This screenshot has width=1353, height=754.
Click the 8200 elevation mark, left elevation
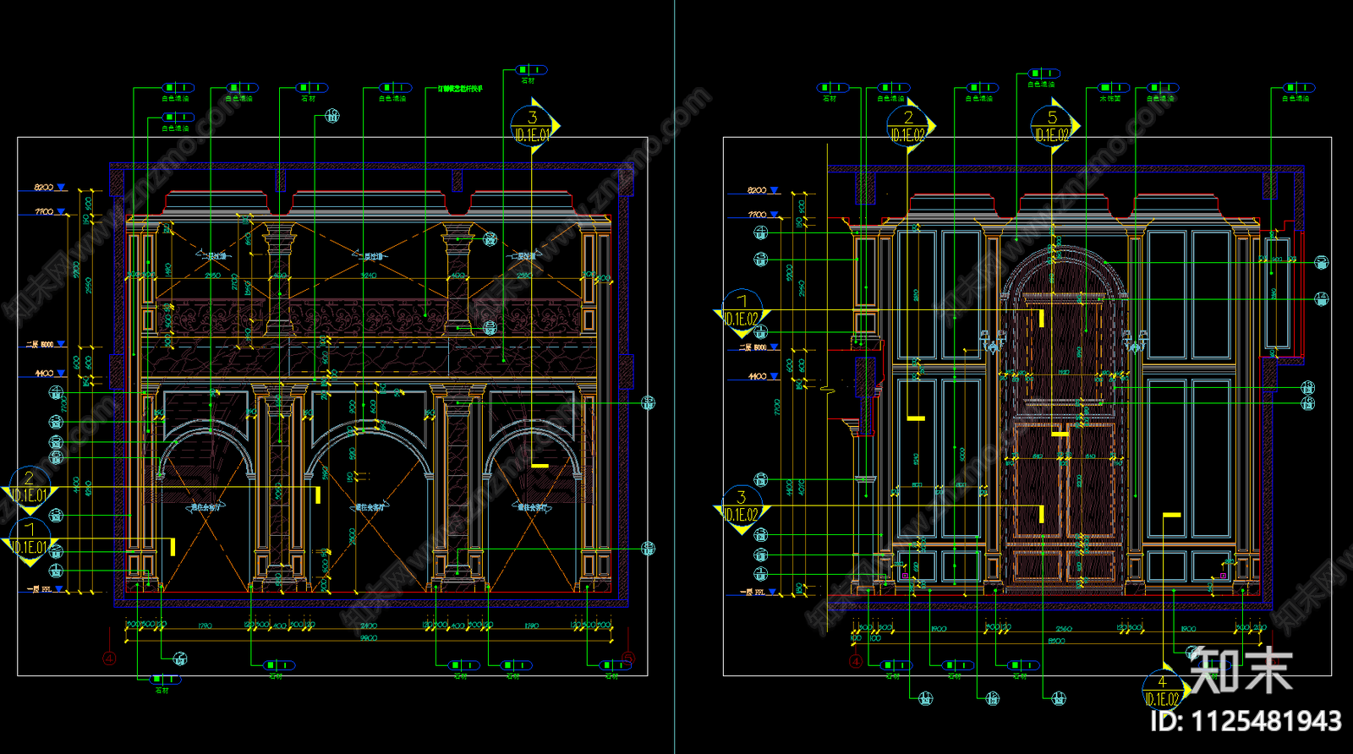49,187
